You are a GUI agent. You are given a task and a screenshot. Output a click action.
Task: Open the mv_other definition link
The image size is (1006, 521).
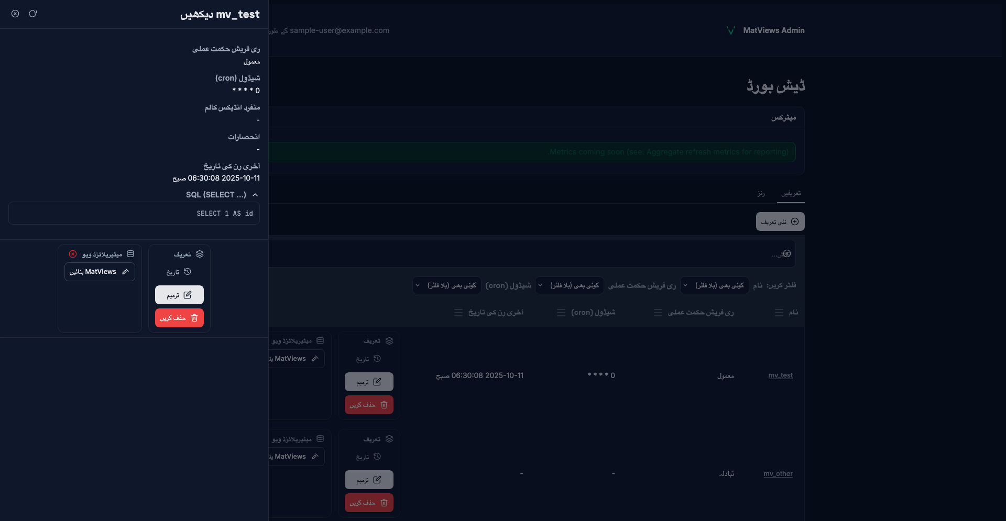click(778, 474)
